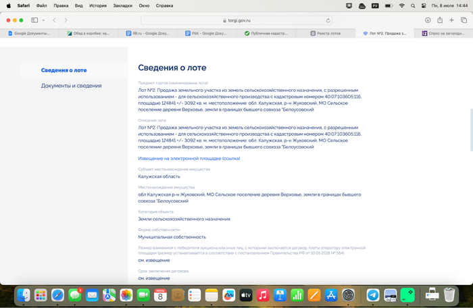Click the Share icon in the toolbar
473x308 pixels.
(440, 20)
